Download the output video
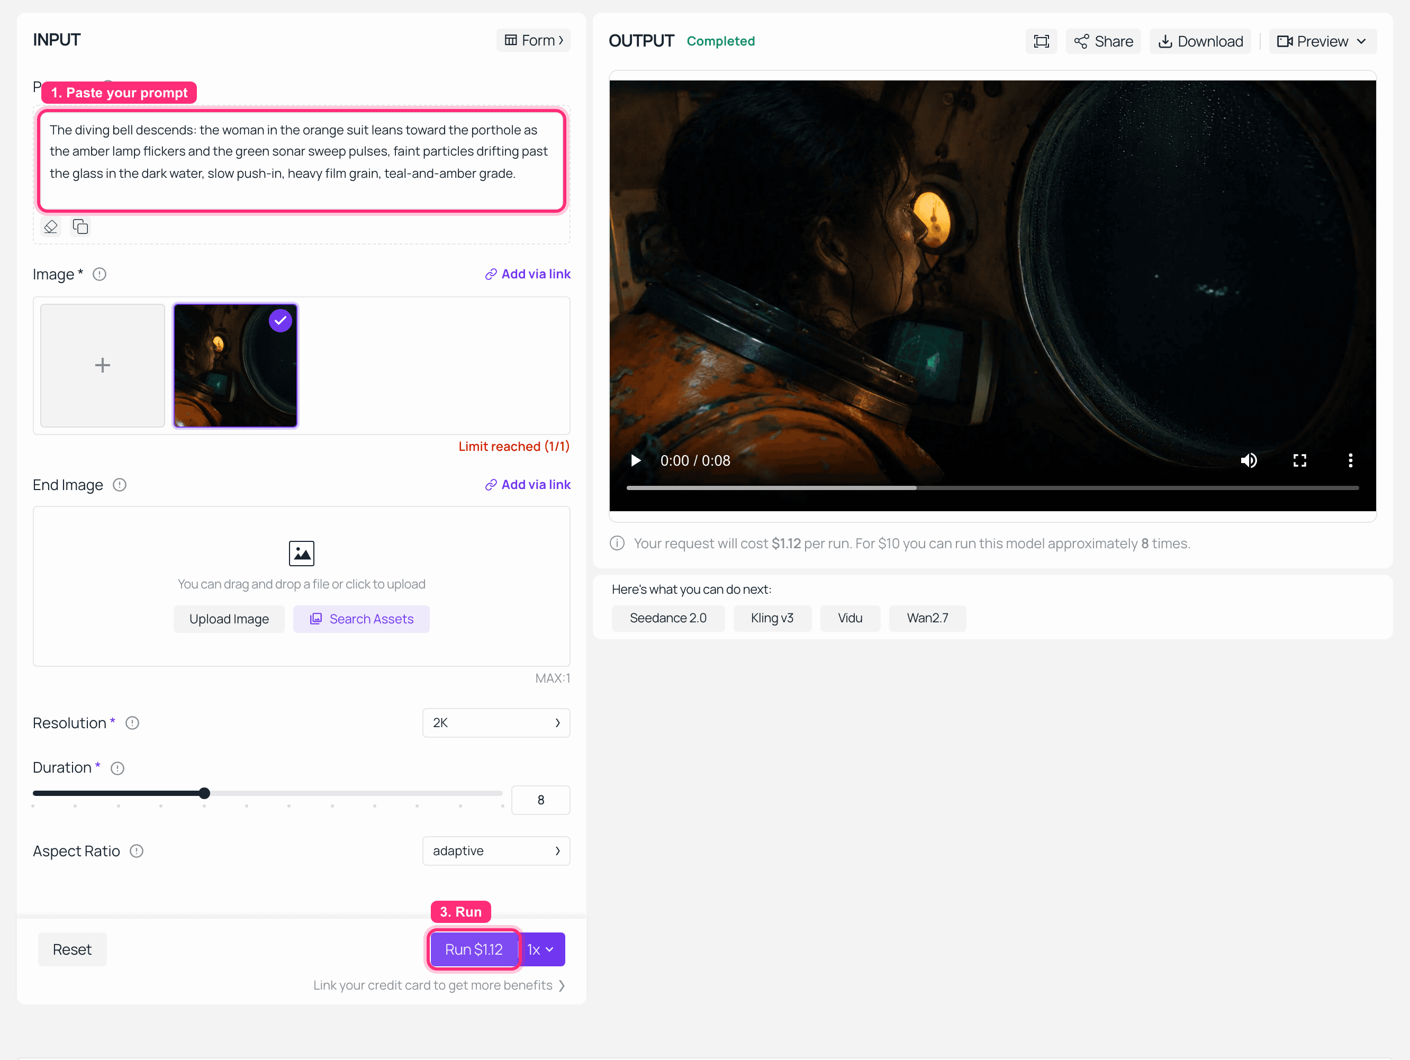 click(1200, 41)
